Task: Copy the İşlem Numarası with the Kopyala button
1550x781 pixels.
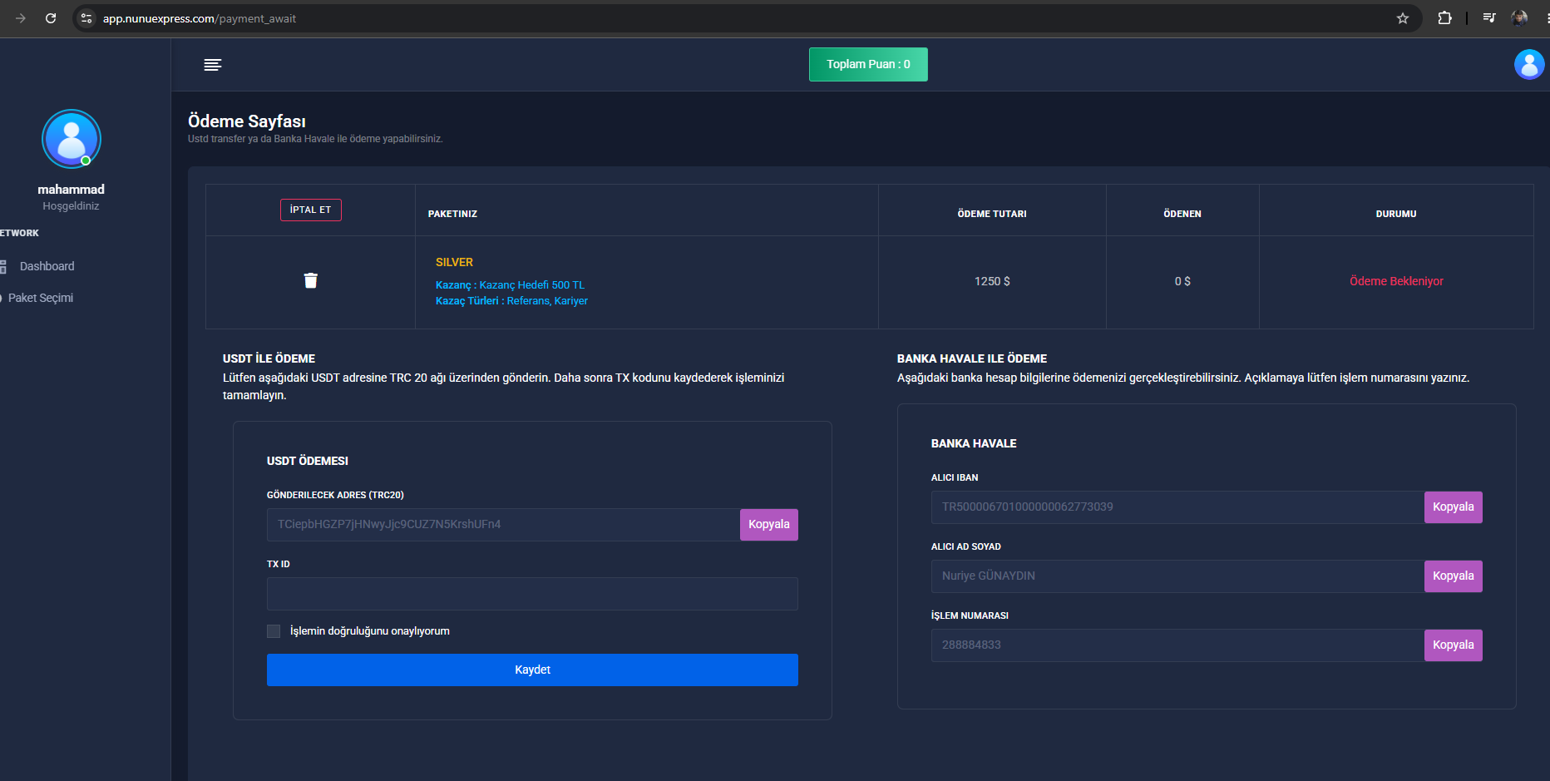Action: [1454, 645]
